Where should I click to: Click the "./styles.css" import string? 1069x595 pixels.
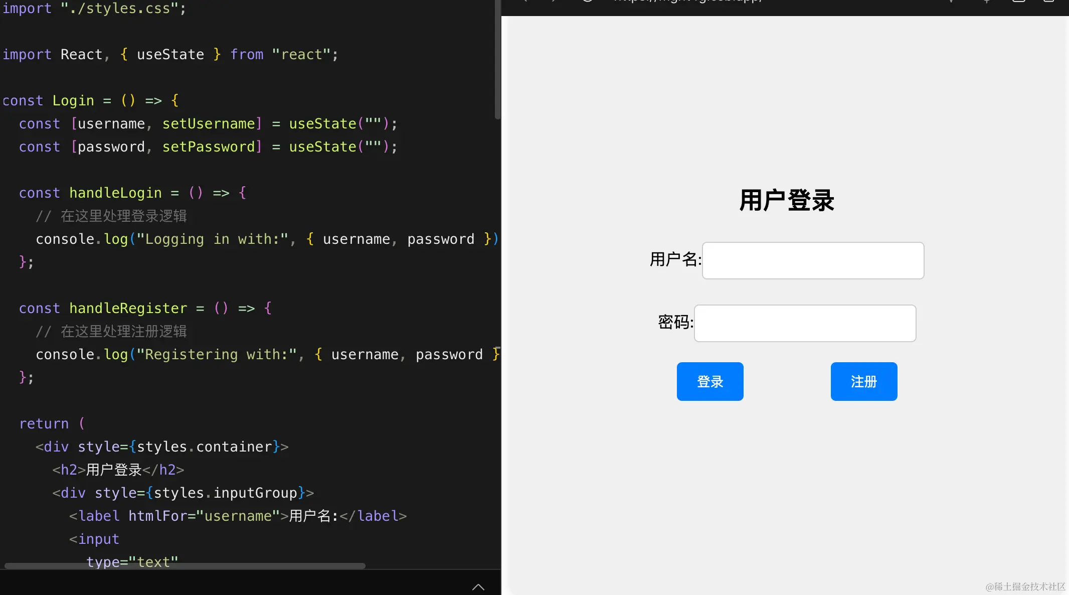click(x=119, y=8)
